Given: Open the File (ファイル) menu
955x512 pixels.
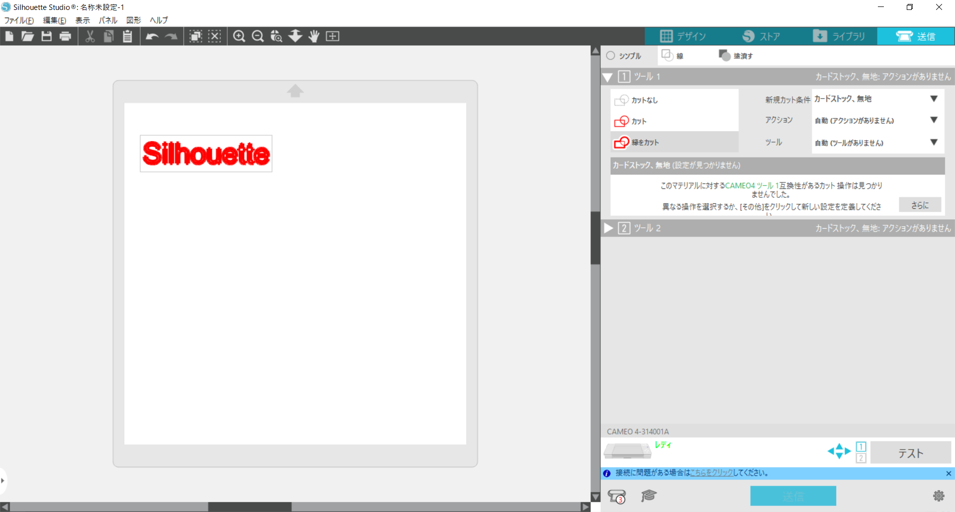Looking at the screenshot, I should pyautogui.click(x=19, y=20).
